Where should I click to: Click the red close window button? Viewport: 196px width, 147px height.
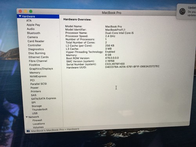click(20, 11)
